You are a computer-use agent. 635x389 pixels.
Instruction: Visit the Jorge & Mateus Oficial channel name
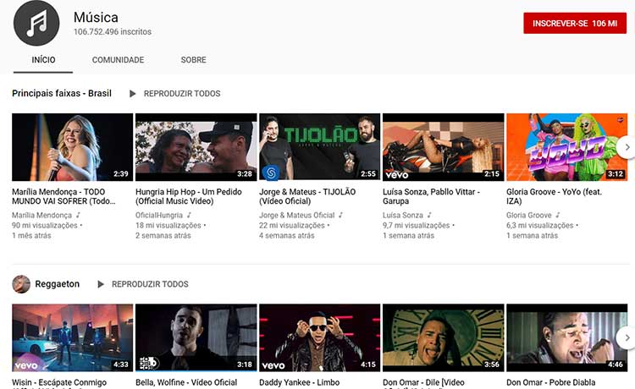(x=297, y=215)
